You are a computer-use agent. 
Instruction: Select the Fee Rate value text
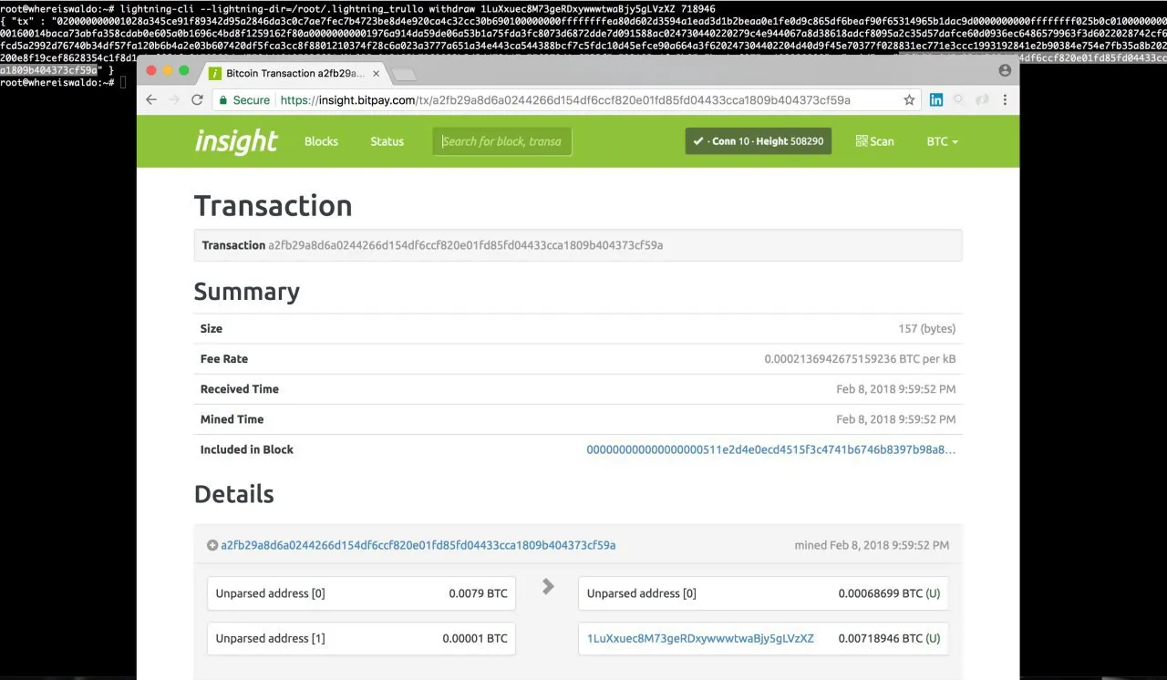pos(860,359)
